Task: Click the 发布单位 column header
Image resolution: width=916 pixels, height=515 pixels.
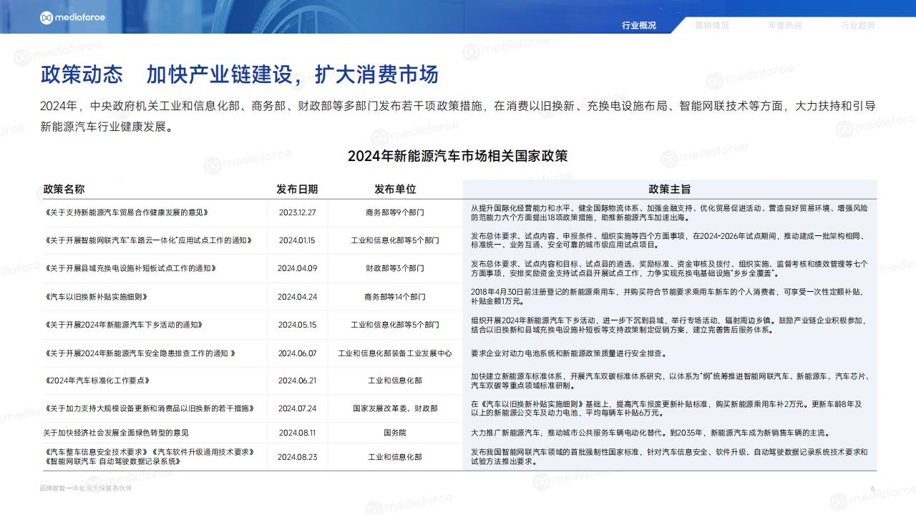Action: coord(395,189)
